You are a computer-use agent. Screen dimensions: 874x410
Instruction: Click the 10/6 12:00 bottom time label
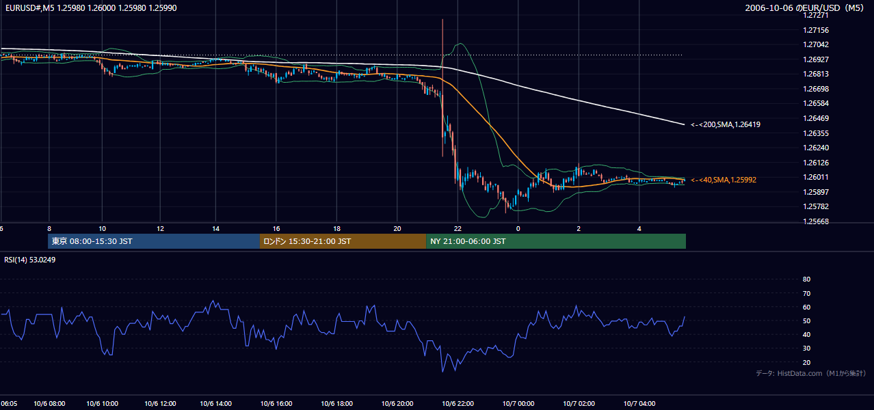161,404
